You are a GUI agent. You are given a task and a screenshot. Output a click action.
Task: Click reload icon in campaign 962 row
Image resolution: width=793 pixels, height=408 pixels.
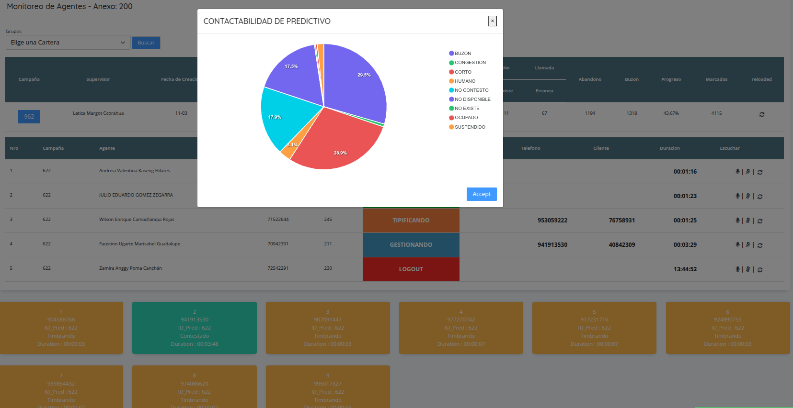point(762,114)
